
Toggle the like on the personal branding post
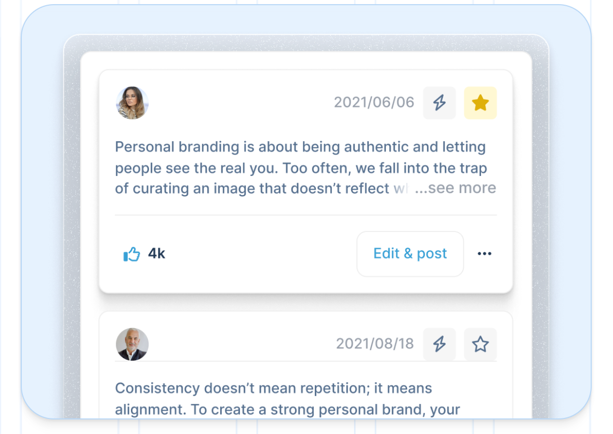point(131,253)
